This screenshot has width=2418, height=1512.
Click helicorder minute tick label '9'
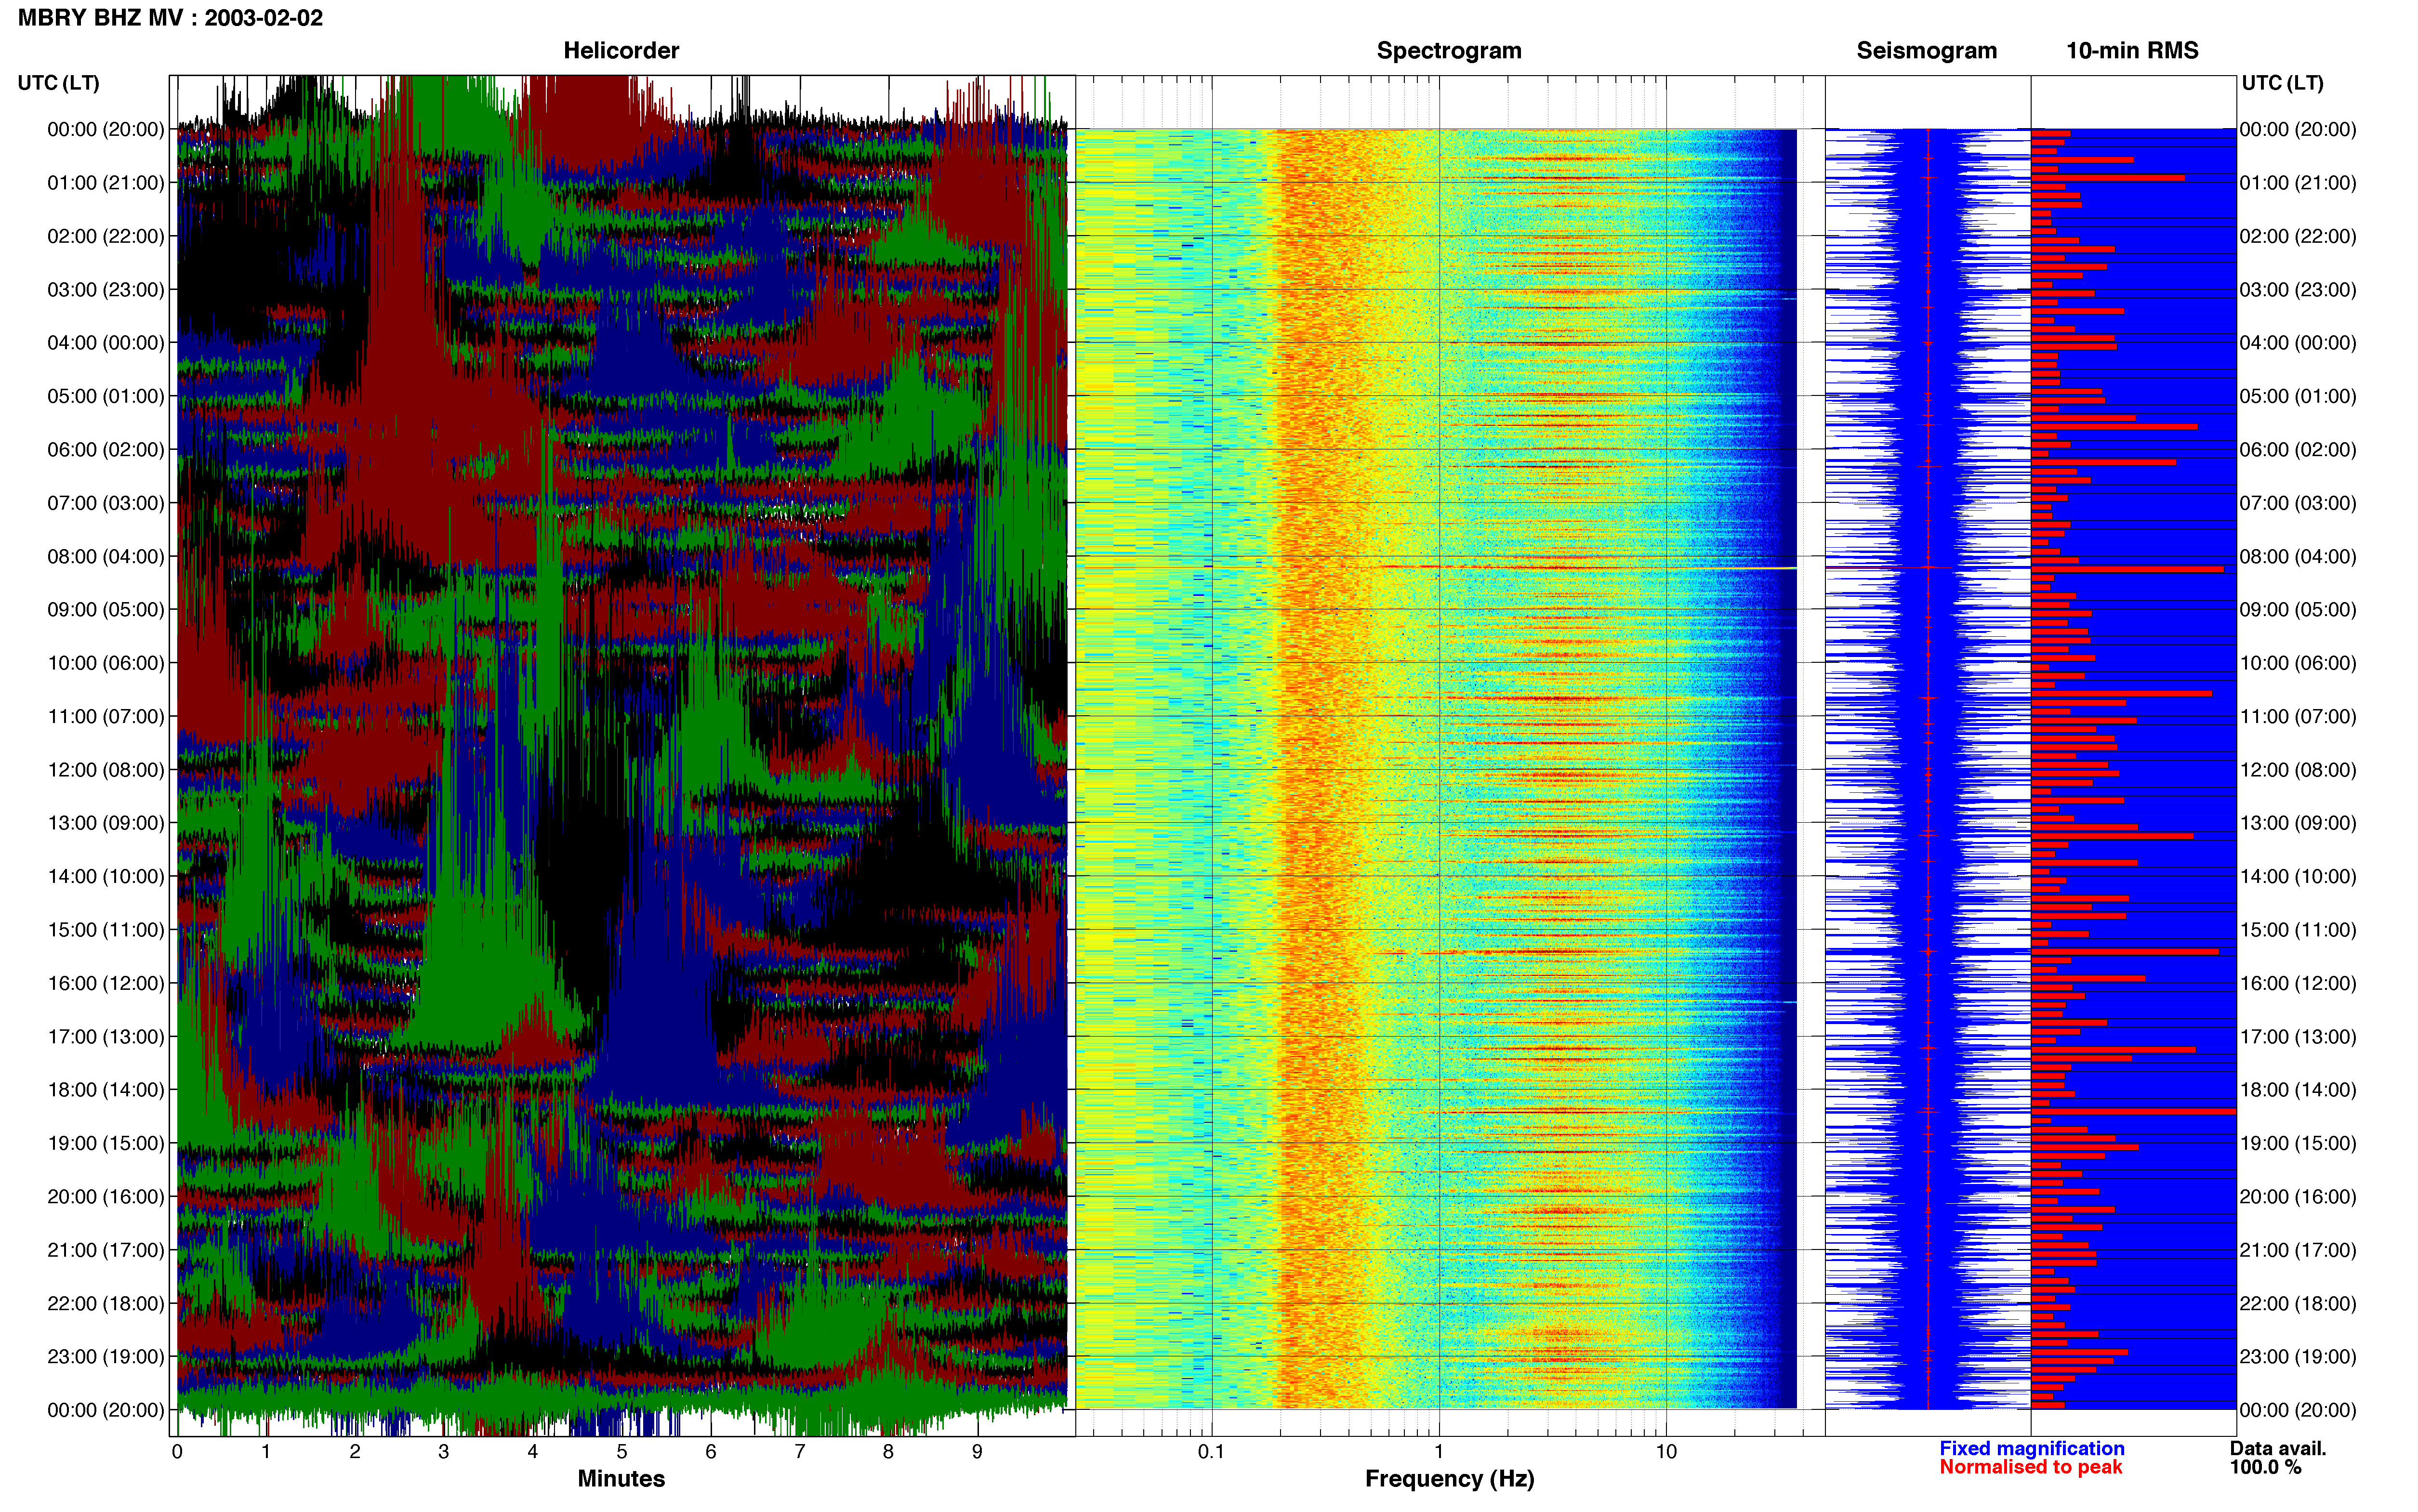point(977,1451)
